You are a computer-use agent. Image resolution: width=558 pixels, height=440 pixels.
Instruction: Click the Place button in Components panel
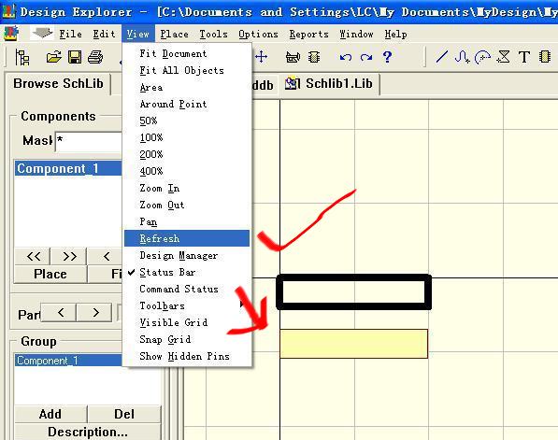(x=50, y=274)
